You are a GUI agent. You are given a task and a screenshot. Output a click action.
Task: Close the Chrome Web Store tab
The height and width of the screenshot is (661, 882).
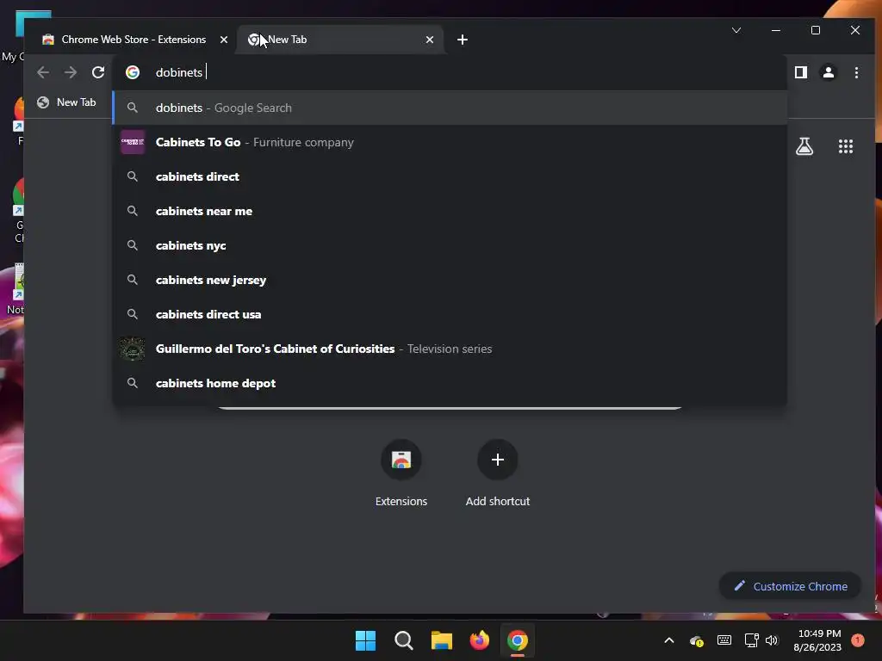224,40
